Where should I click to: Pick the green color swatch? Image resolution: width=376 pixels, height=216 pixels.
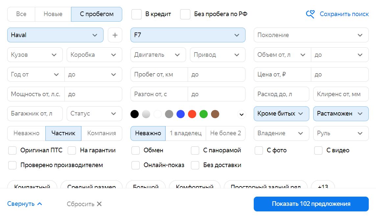tap(203, 114)
